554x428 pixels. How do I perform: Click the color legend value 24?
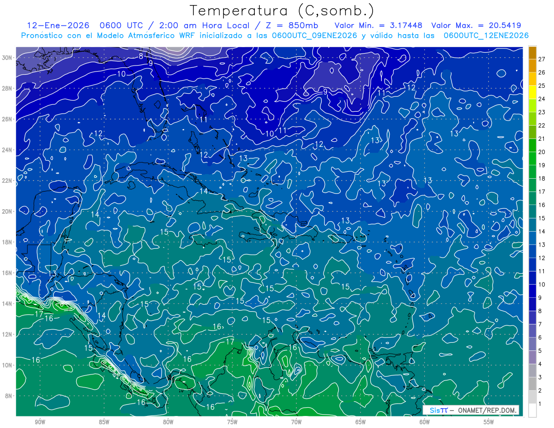[x=542, y=99]
